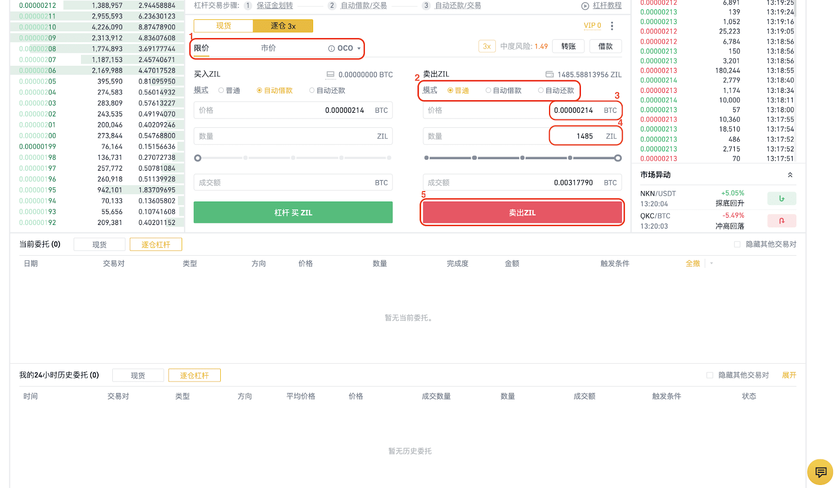This screenshot has height=488, width=835.
Task: Switch to the 现货 trading tab
Action: (223, 26)
